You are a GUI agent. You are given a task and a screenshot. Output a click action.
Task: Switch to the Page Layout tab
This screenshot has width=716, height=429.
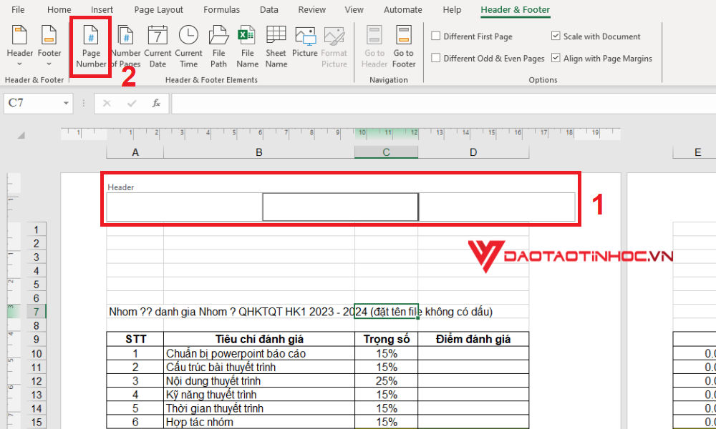158,9
